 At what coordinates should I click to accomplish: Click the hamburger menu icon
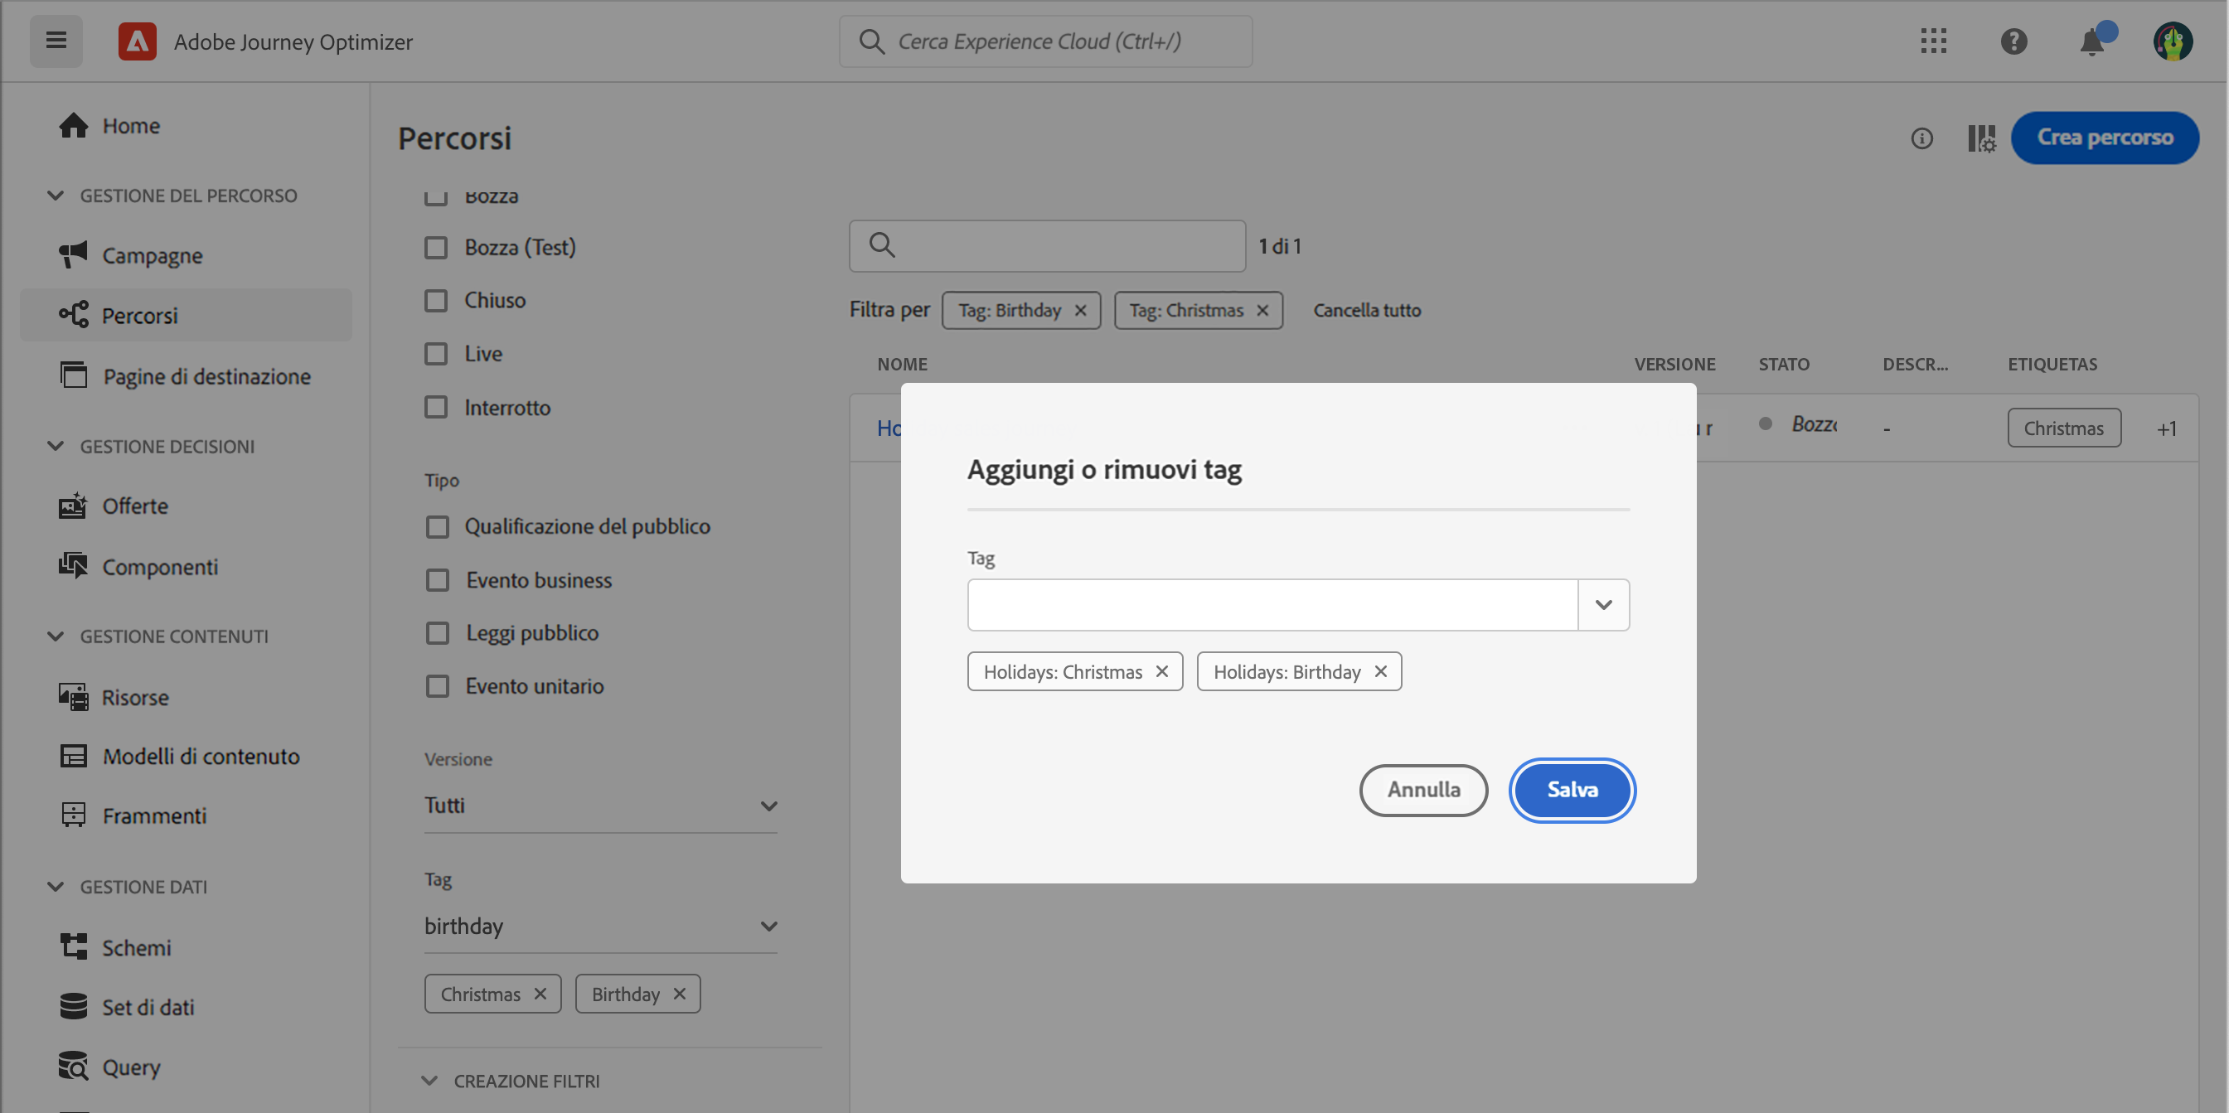[56, 41]
